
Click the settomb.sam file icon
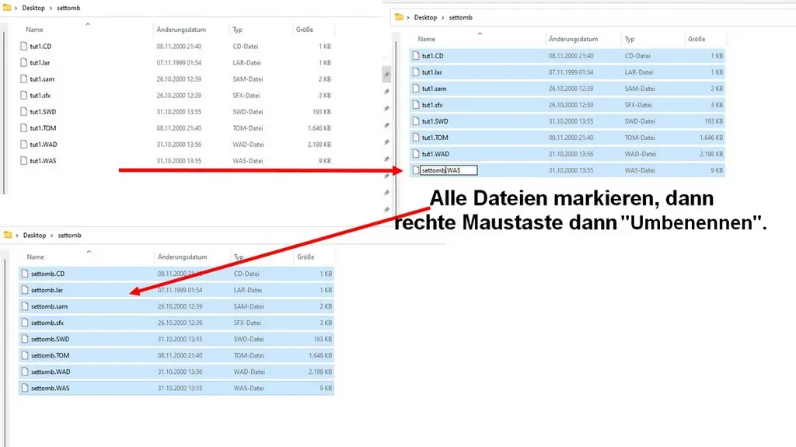click(25, 306)
